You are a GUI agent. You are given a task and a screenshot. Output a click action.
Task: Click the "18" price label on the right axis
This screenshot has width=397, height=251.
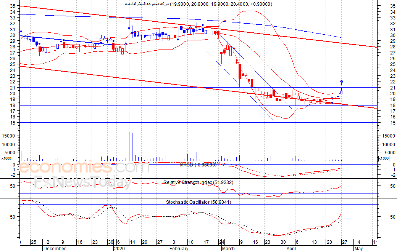tap(393, 105)
